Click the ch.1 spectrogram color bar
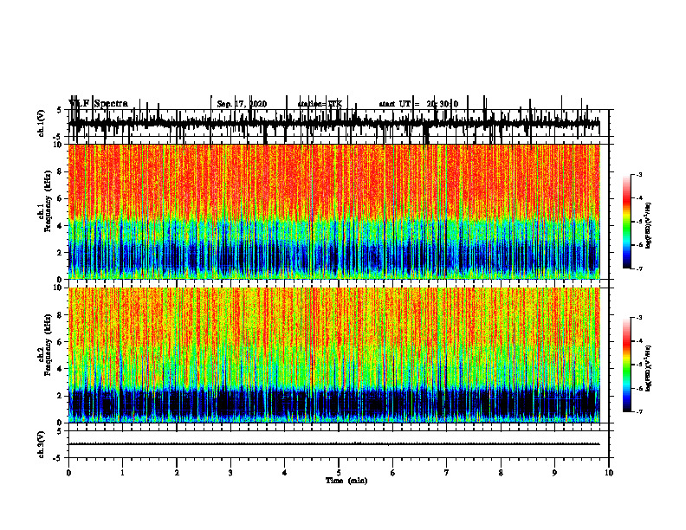The width and height of the screenshot is (686, 530). (627, 222)
